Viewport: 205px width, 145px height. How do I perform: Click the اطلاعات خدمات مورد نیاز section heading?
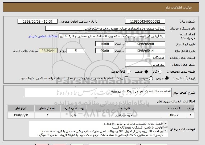[x=176, y=101]
